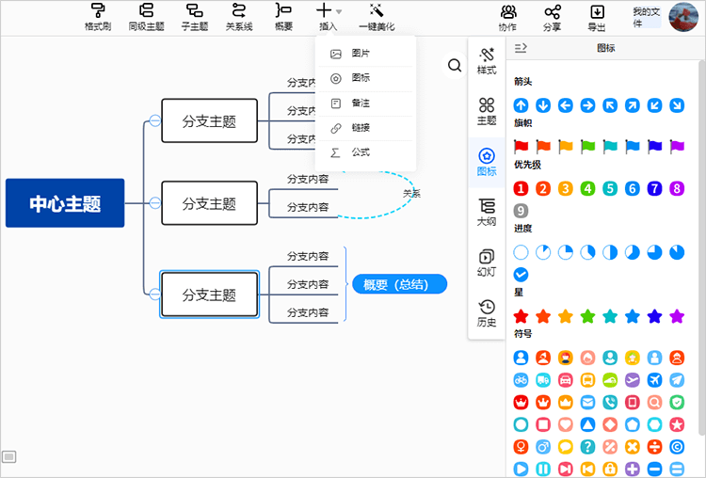Image resolution: width=706 pixels, height=478 pixels.
Task: Click the 导出 export icon
Action: point(597,18)
